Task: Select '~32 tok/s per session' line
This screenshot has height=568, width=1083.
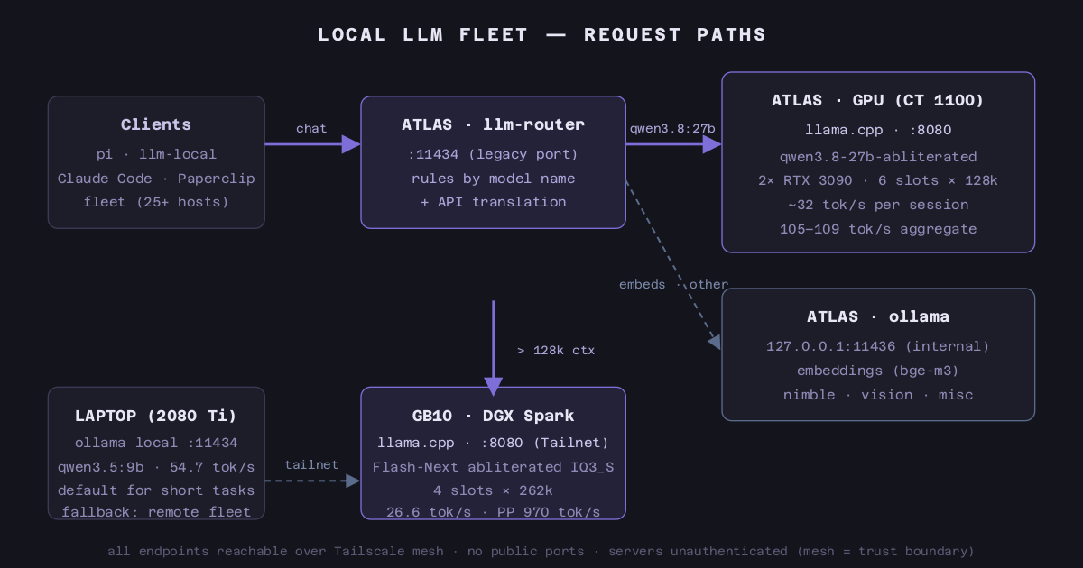Action: [x=878, y=205]
